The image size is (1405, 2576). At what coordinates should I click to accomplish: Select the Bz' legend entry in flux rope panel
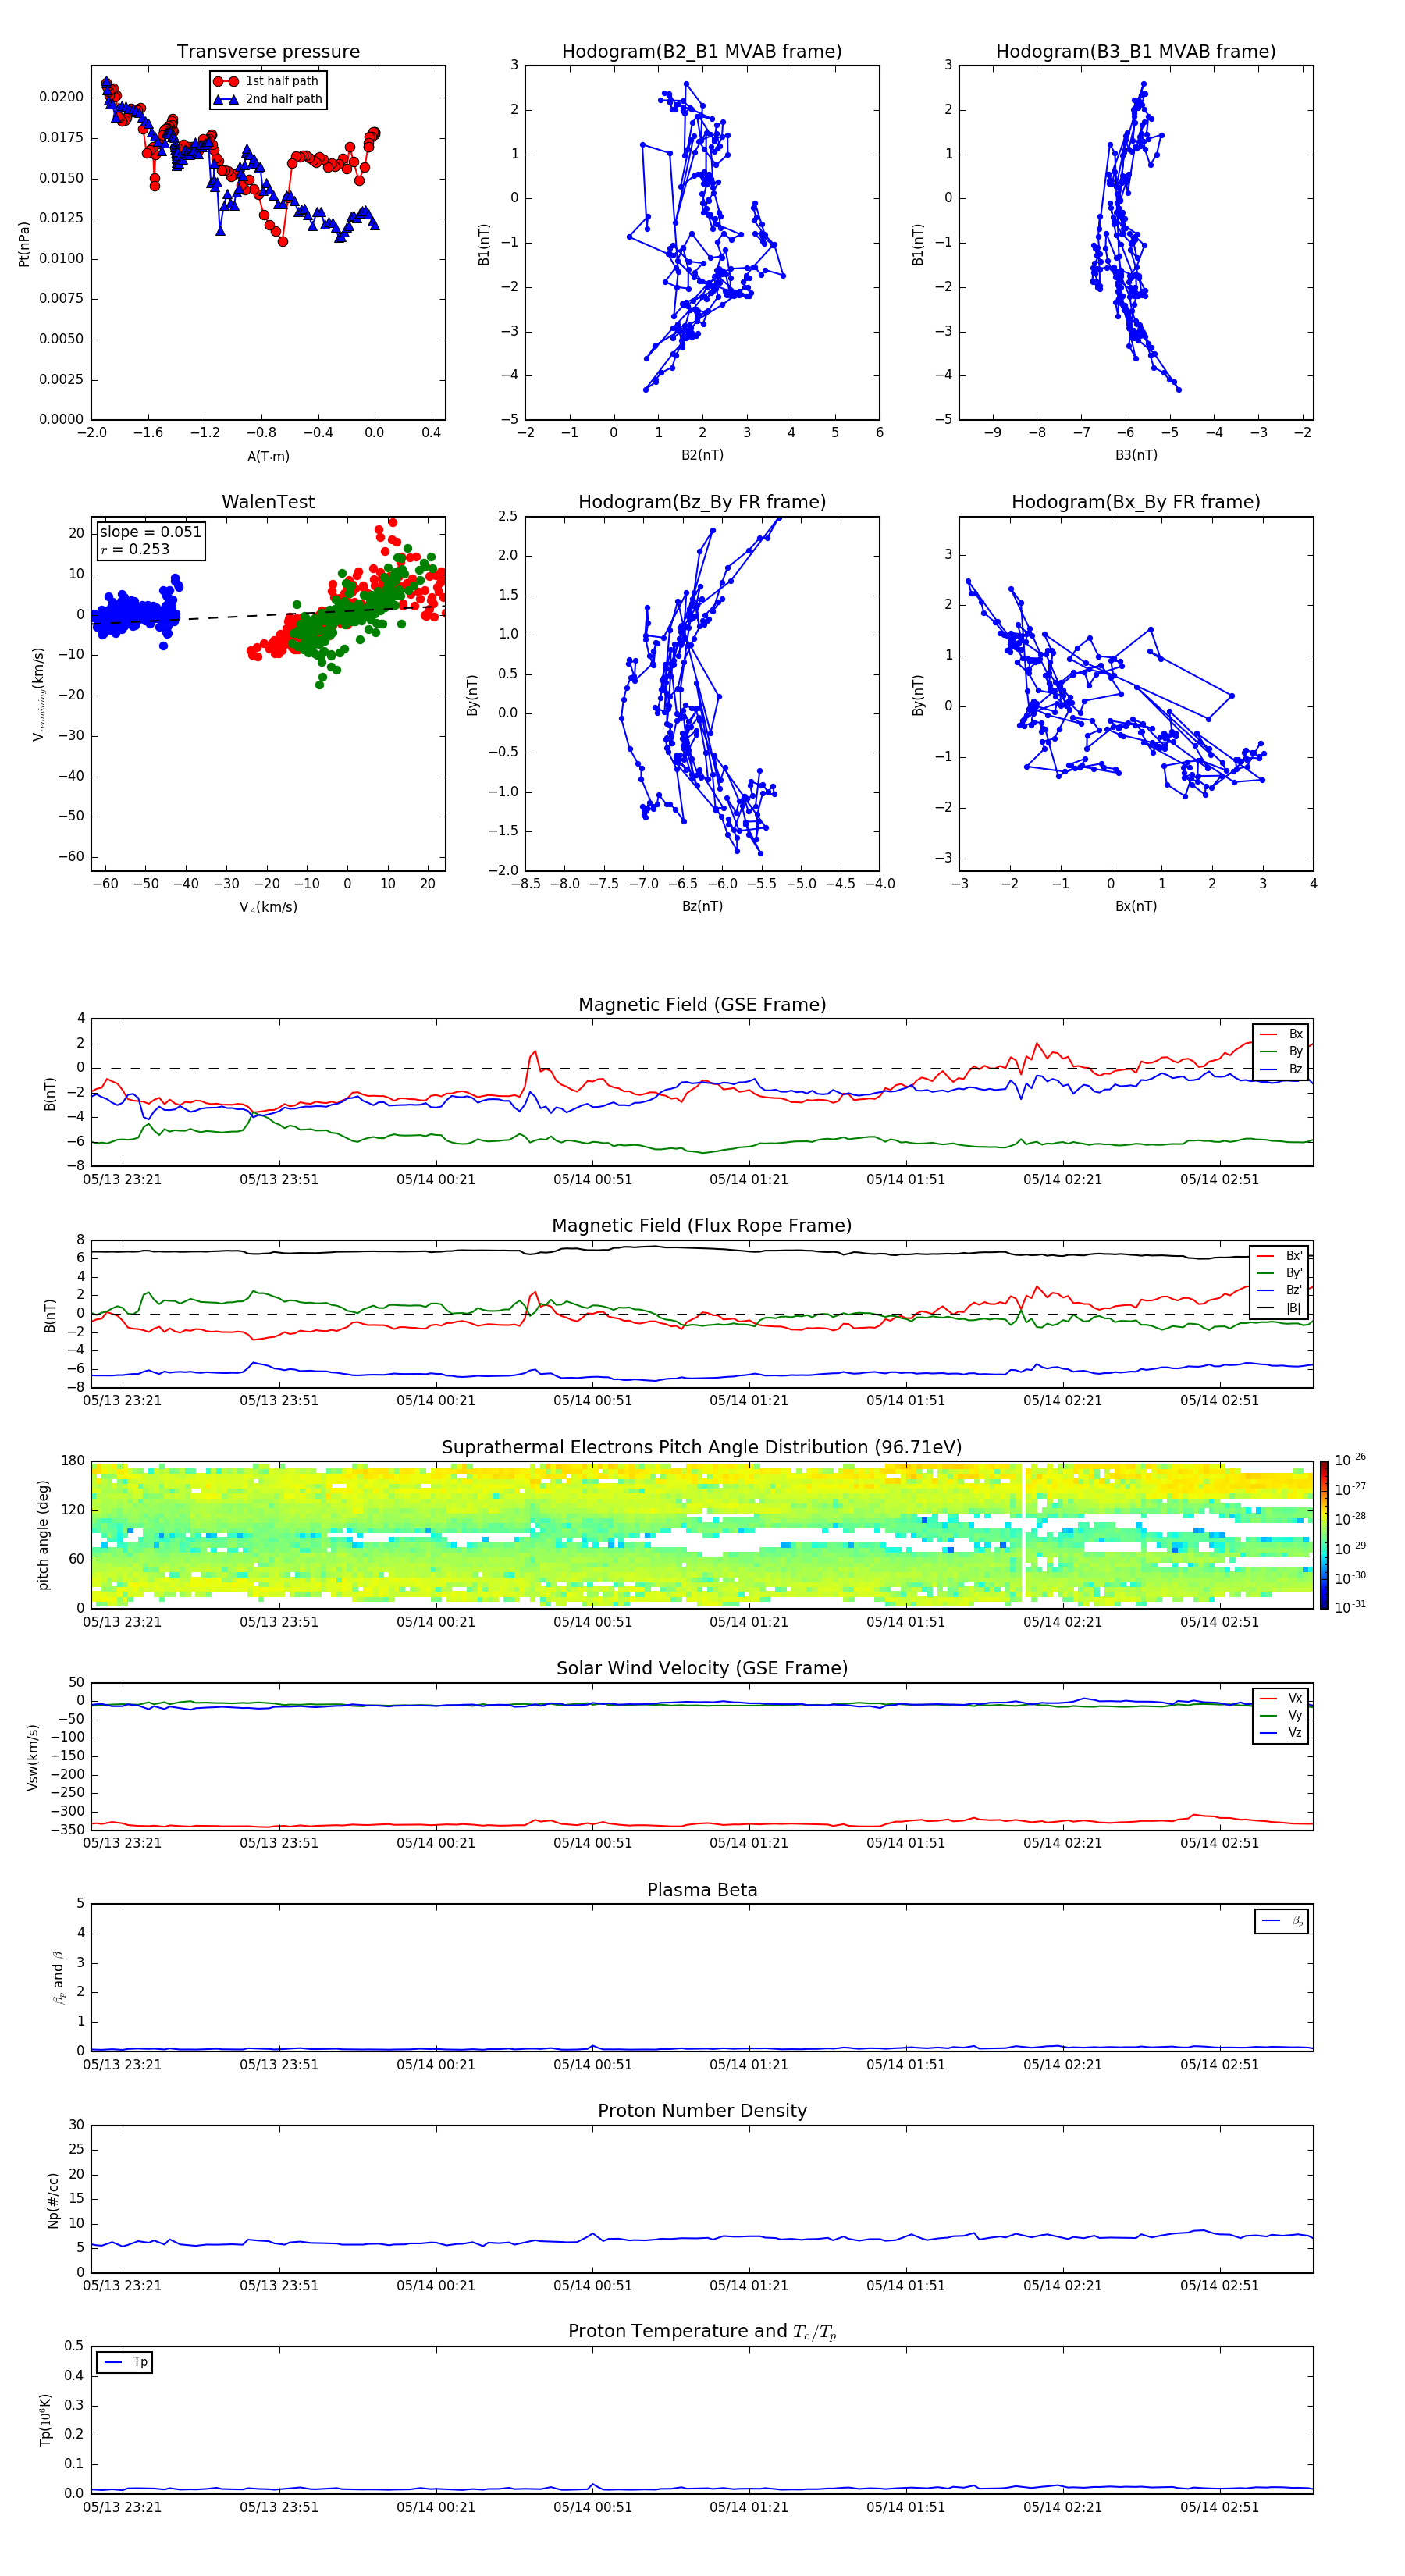point(1279,1290)
